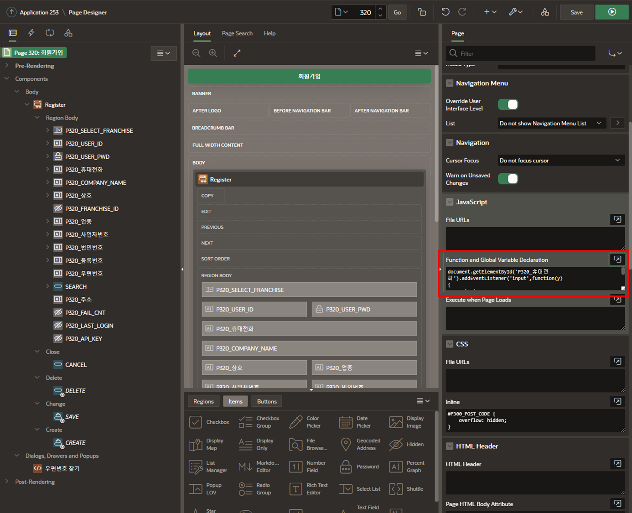This screenshot has height=513, width=632.
Task: Expand the layout pane to full screen
Action: (237, 53)
